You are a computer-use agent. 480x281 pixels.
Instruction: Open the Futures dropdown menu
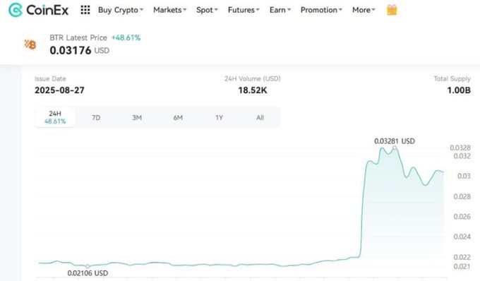pos(244,10)
